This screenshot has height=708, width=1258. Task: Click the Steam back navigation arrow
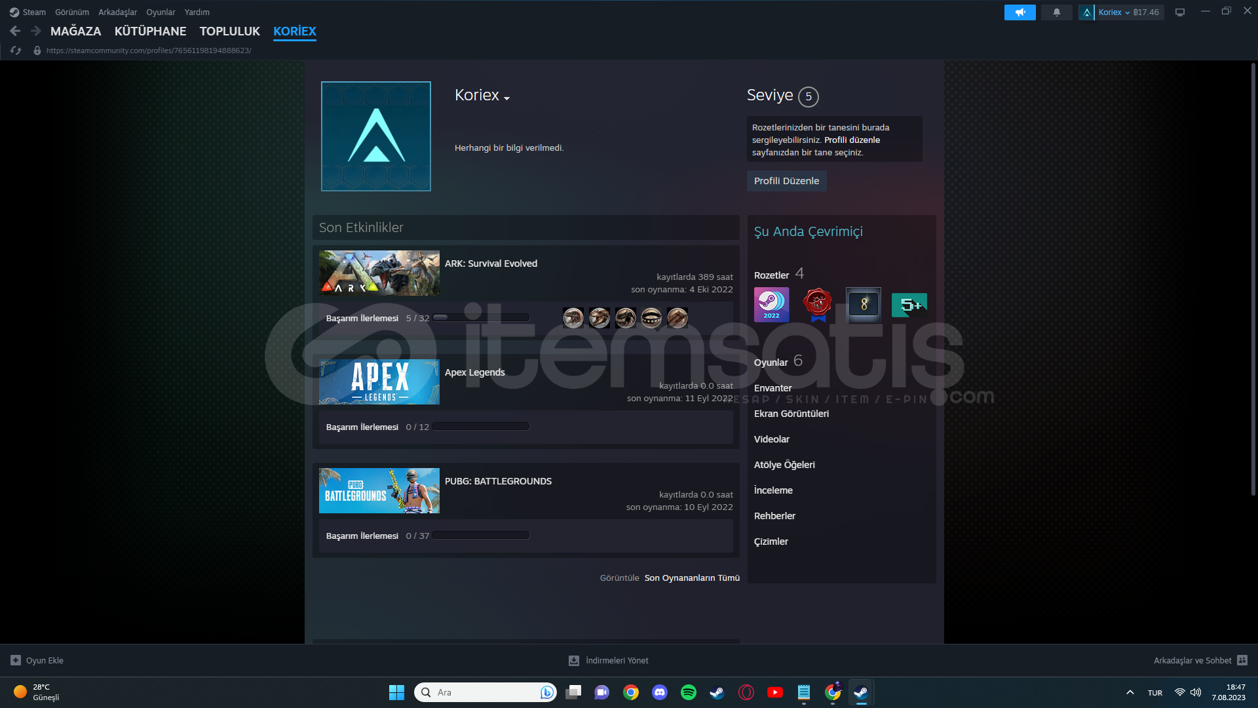point(15,31)
